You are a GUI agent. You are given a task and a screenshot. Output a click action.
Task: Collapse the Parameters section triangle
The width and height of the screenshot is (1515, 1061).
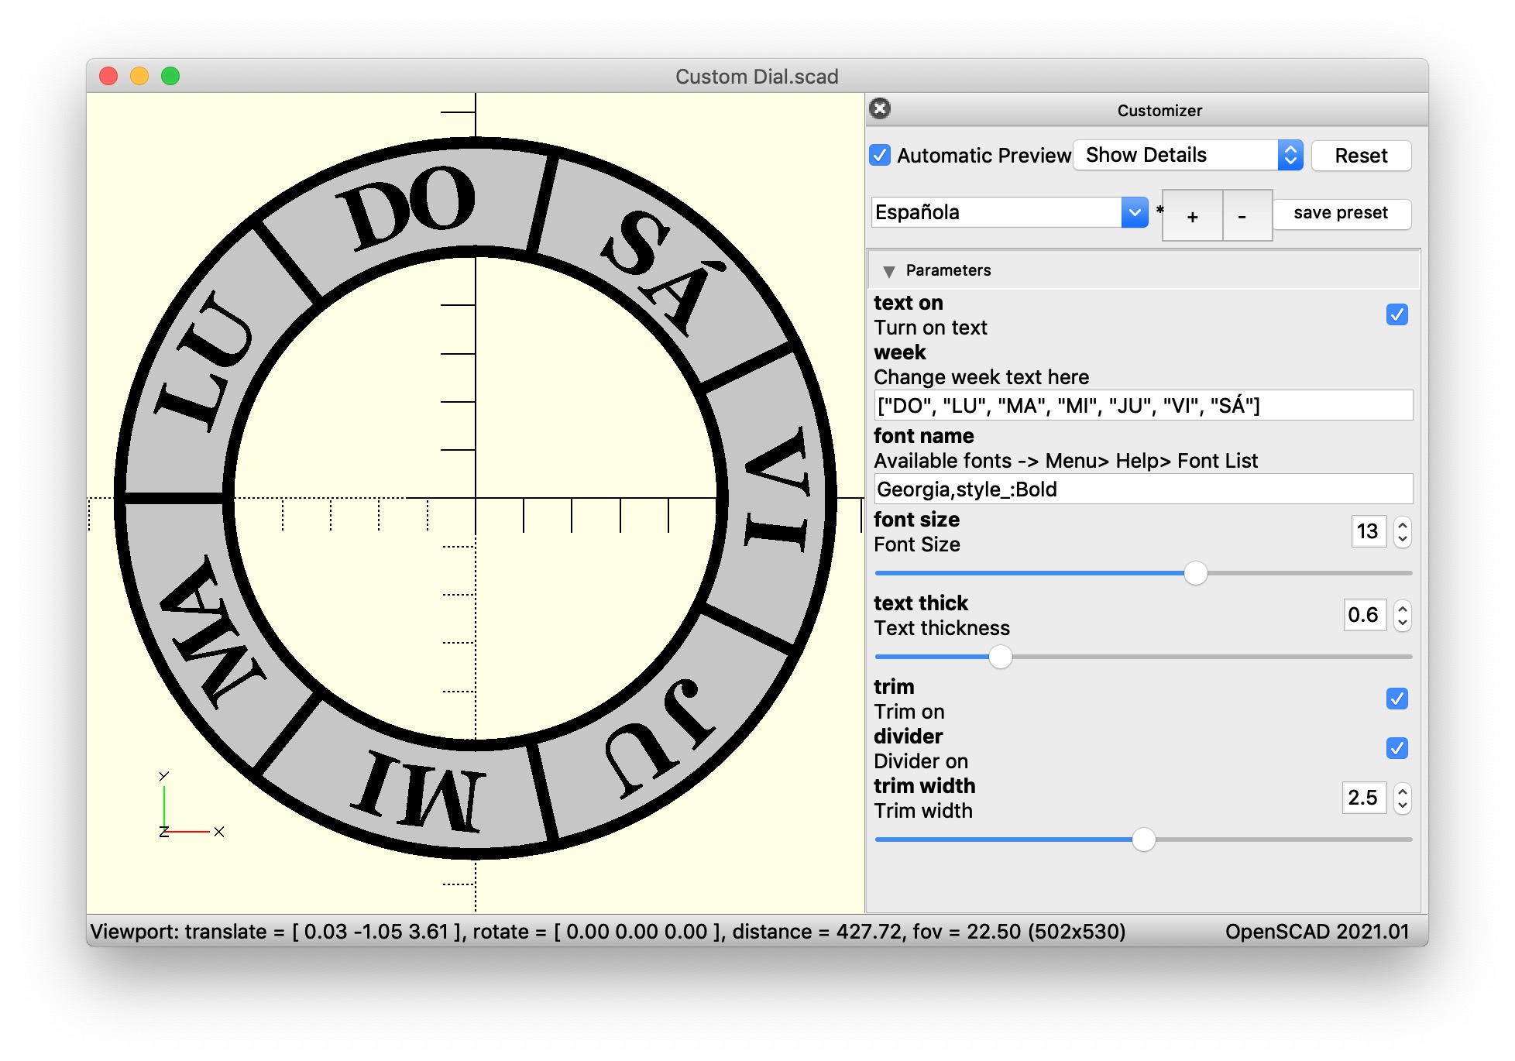pos(888,271)
